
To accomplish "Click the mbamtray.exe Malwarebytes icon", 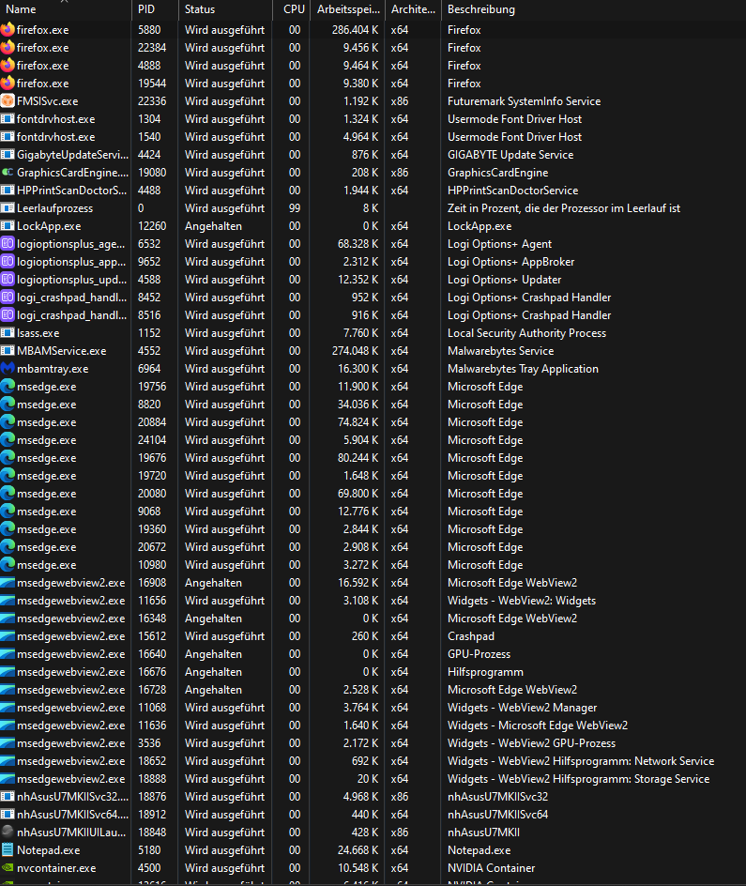I will point(8,369).
